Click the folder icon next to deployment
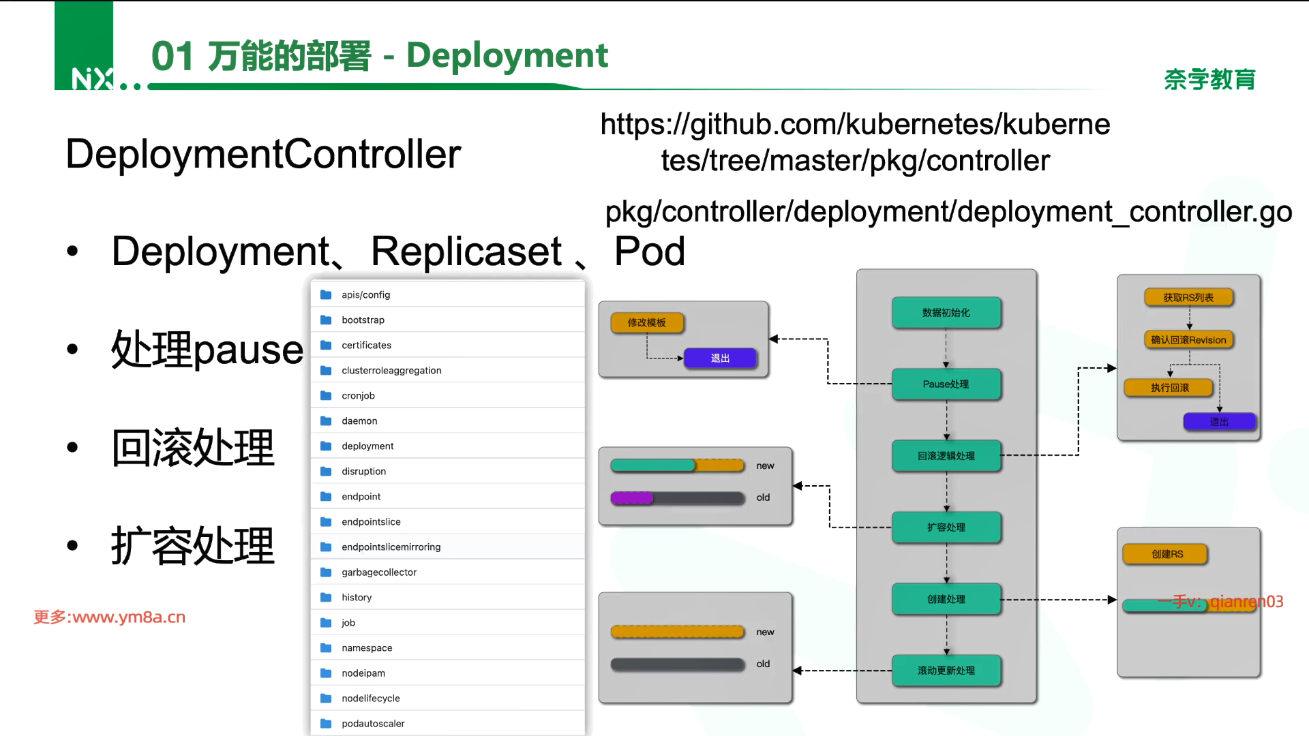 tap(326, 446)
